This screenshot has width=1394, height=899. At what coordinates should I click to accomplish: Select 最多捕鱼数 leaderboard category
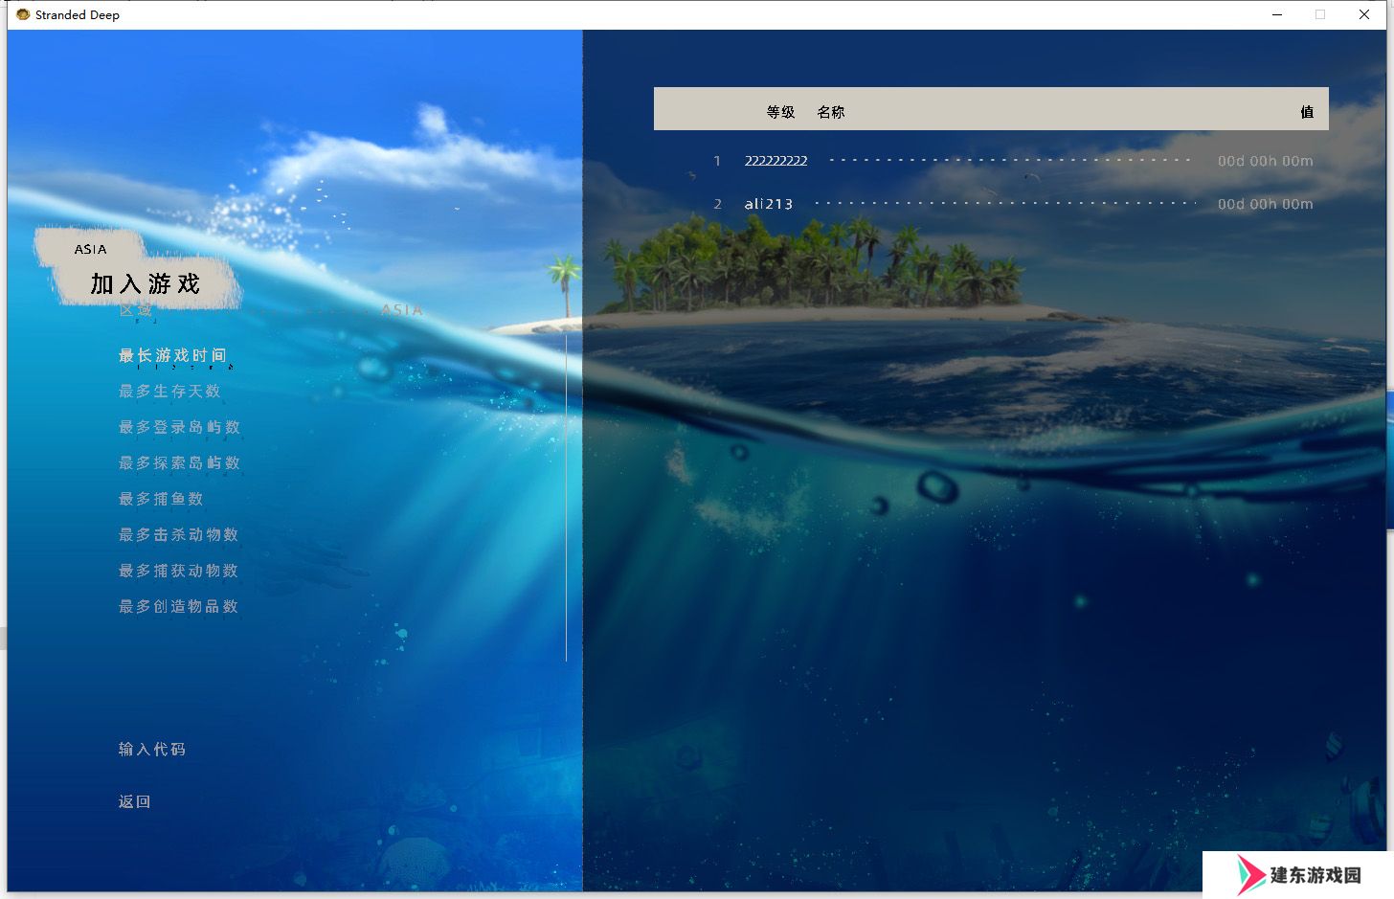coord(161,499)
